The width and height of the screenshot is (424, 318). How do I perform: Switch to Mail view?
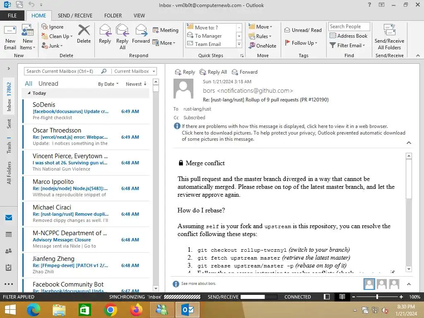[9, 217]
